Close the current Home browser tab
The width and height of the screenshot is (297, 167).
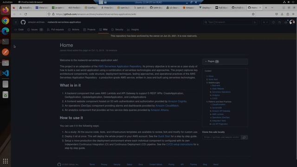(x=260, y=7)
